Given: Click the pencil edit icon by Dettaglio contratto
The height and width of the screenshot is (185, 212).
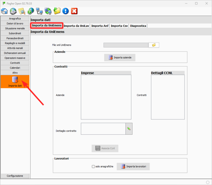Looking at the screenshot, I should (129, 129).
